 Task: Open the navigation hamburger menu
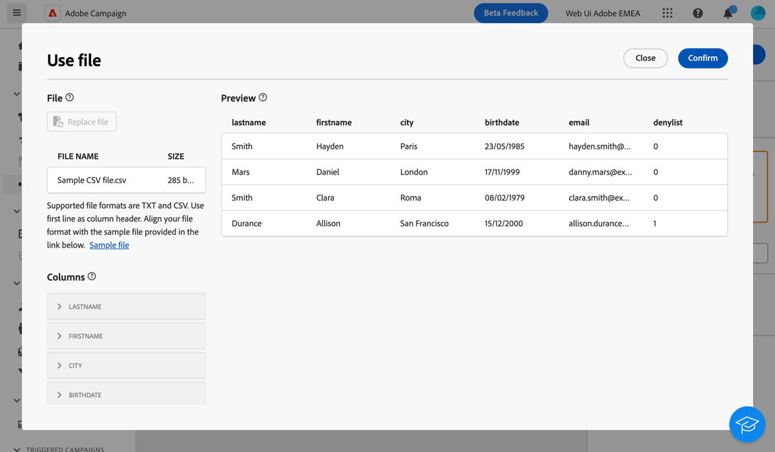(16, 13)
